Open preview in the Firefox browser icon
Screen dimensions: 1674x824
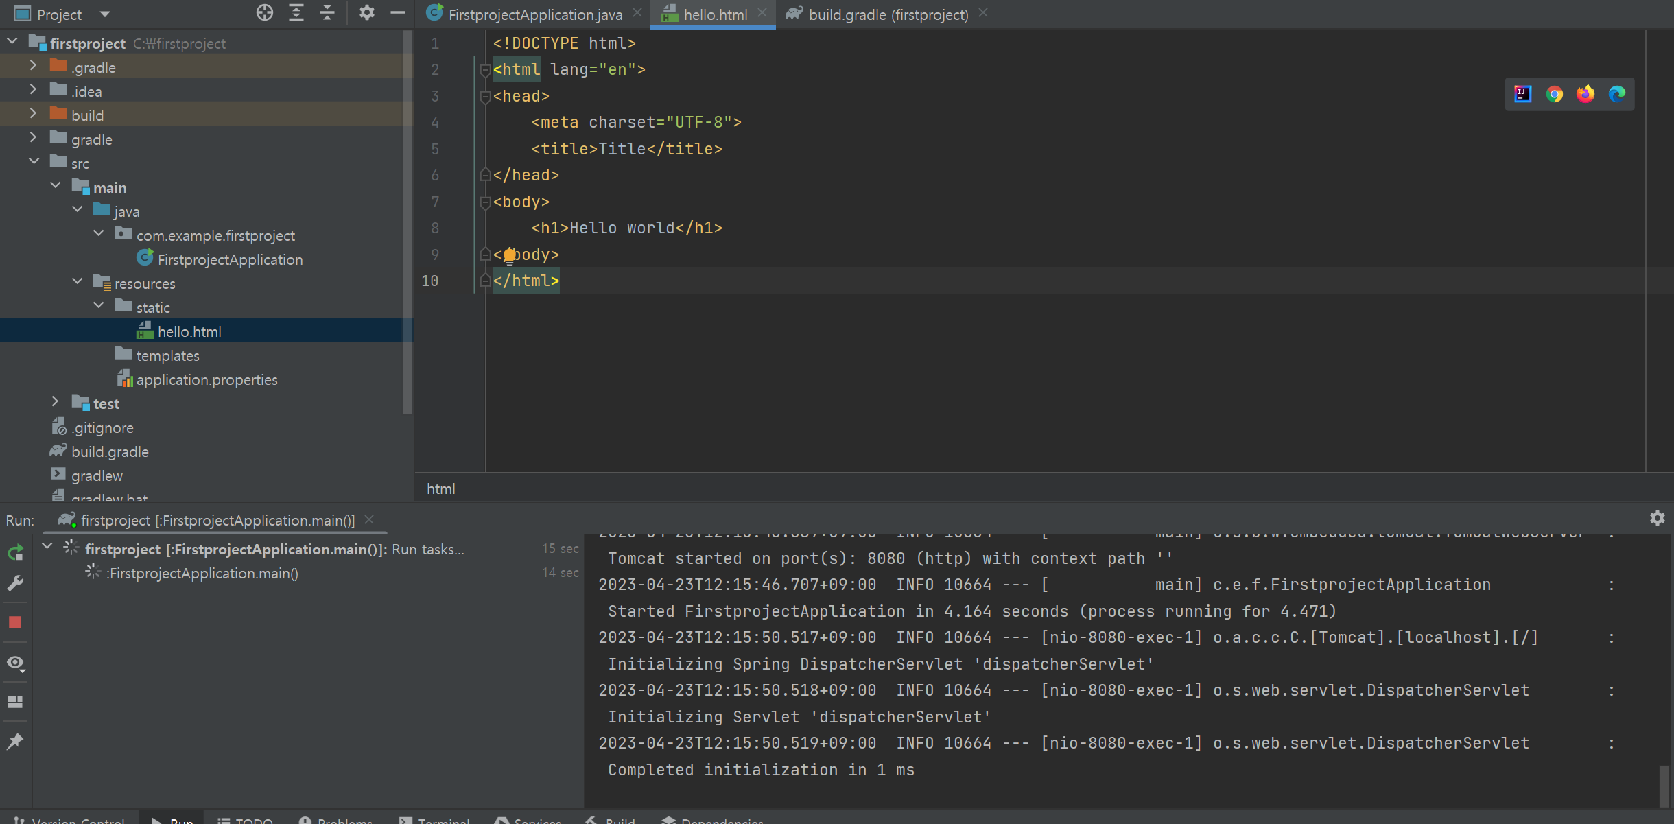tap(1585, 94)
